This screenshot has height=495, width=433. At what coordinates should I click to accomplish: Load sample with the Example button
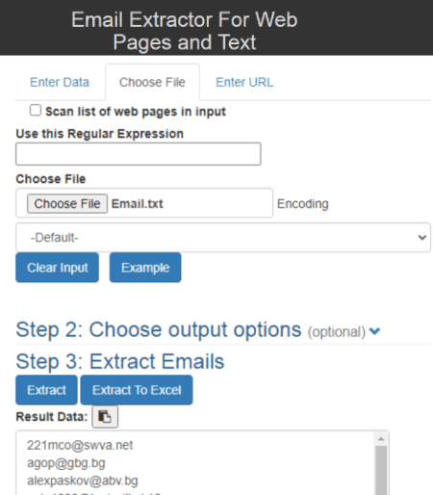[x=145, y=268]
